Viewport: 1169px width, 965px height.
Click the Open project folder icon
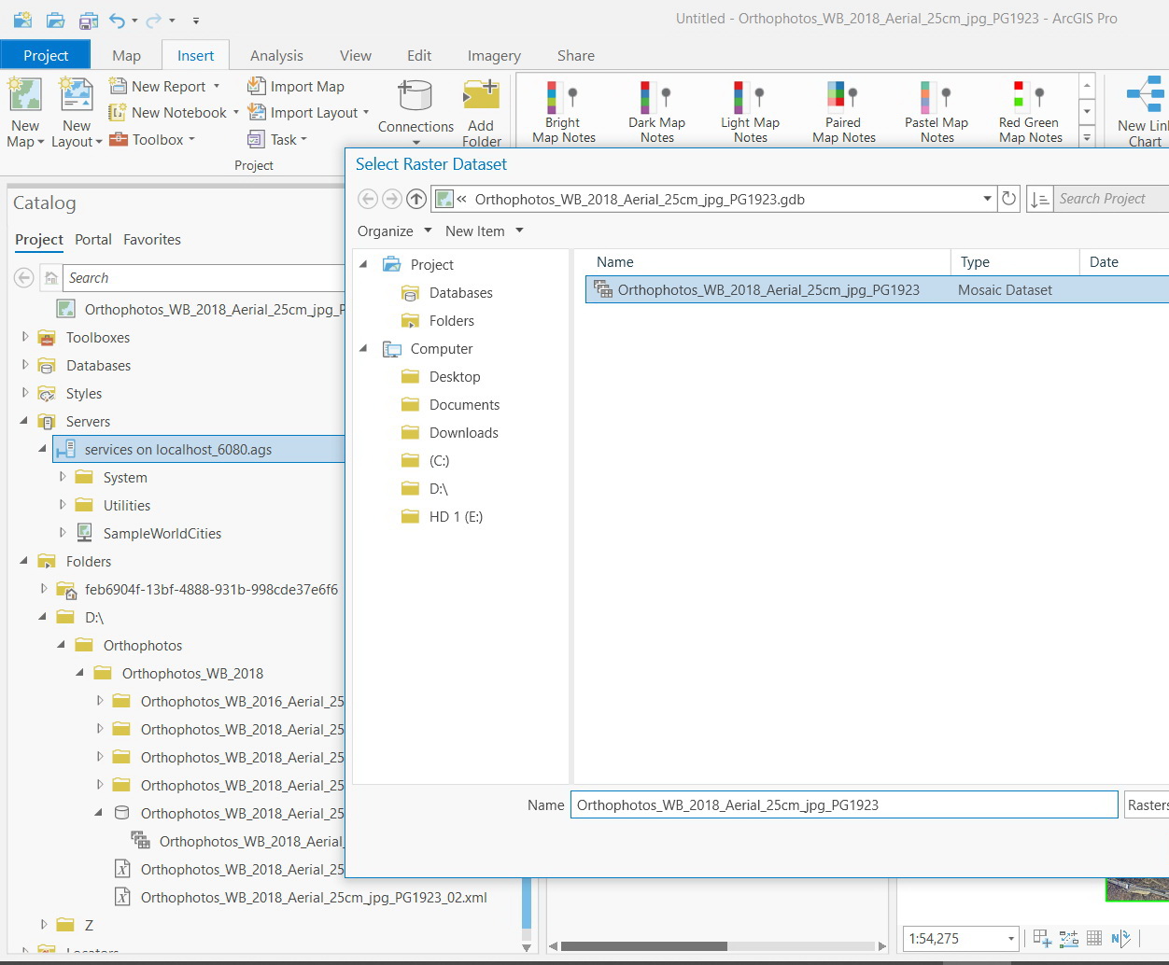55,20
